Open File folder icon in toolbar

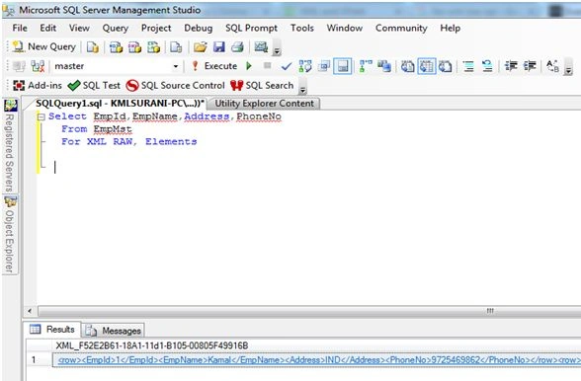pos(200,47)
